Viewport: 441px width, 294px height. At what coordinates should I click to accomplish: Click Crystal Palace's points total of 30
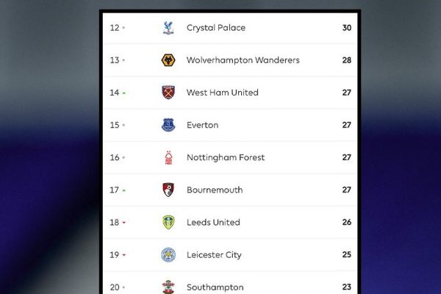tap(347, 28)
